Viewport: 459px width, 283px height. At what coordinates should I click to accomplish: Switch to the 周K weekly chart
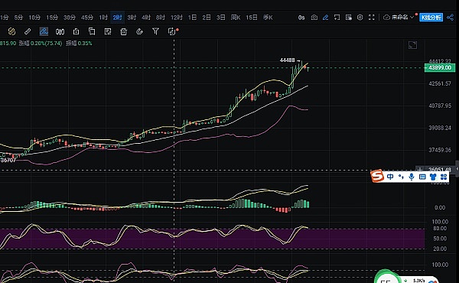click(236, 18)
